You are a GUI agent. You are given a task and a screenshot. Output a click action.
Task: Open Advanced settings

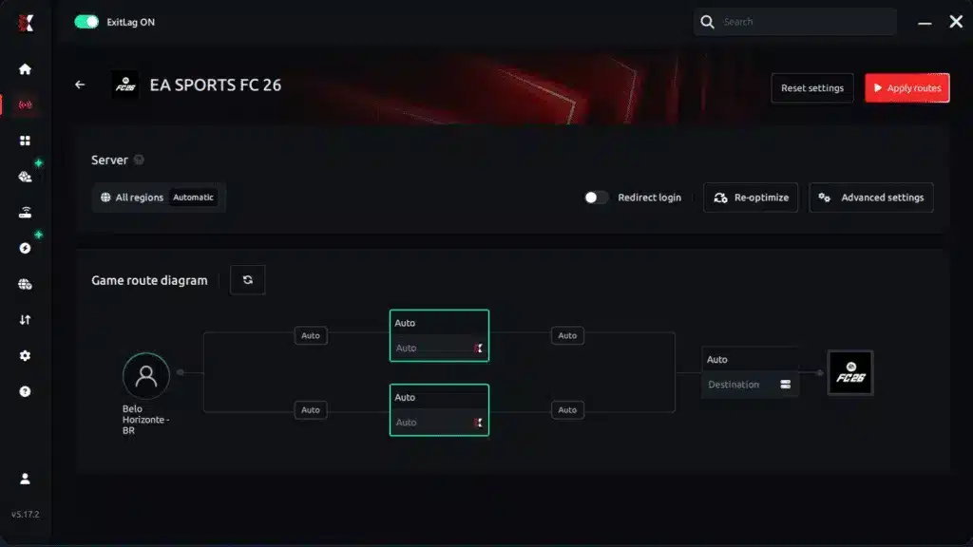(x=871, y=198)
